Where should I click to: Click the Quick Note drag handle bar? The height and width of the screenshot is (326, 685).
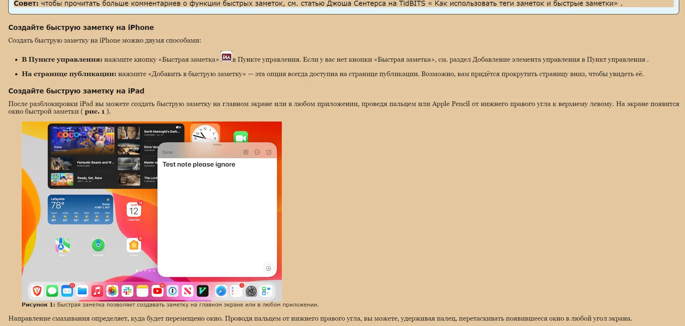pyautogui.click(x=217, y=145)
